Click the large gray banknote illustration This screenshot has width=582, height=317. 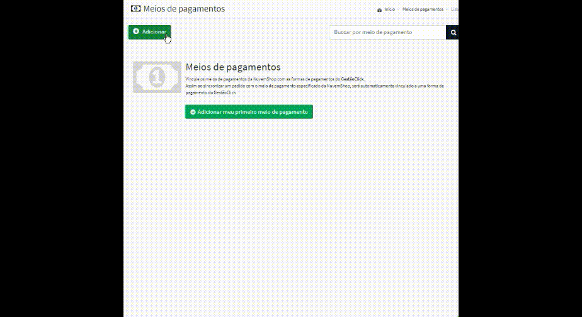[x=157, y=77]
